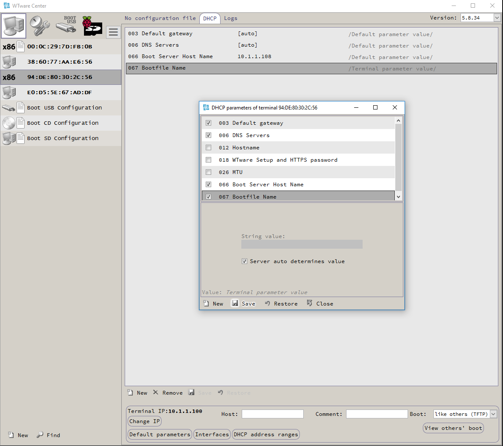This screenshot has width=503, height=446.
Task: Click the Find magnifier in left panel
Action: pyautogui.click(x=40, y=435)
